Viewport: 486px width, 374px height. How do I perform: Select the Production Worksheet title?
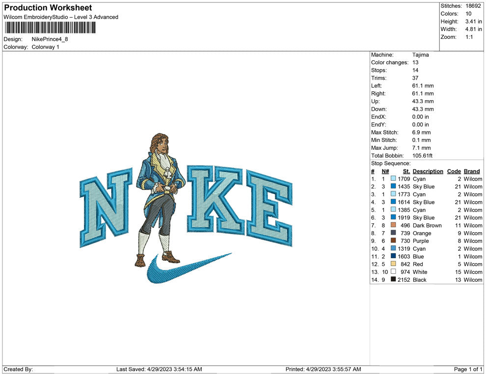click(x=48, y=8)
